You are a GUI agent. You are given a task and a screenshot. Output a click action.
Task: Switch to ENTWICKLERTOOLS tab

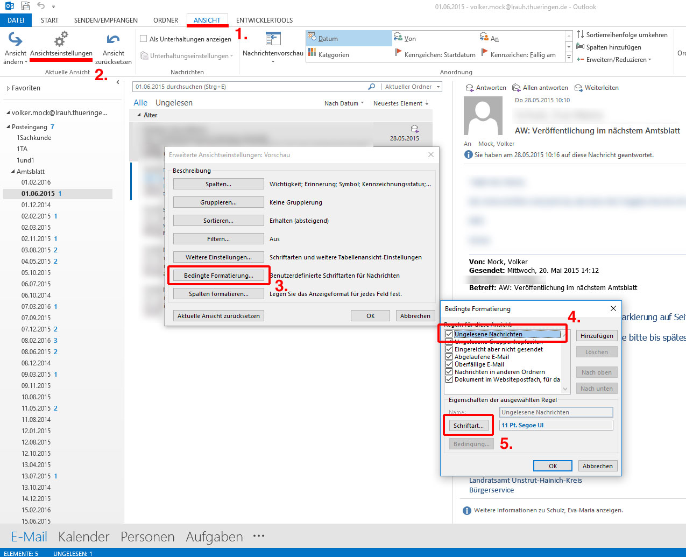pyautogui.click(x=265, y=20)
